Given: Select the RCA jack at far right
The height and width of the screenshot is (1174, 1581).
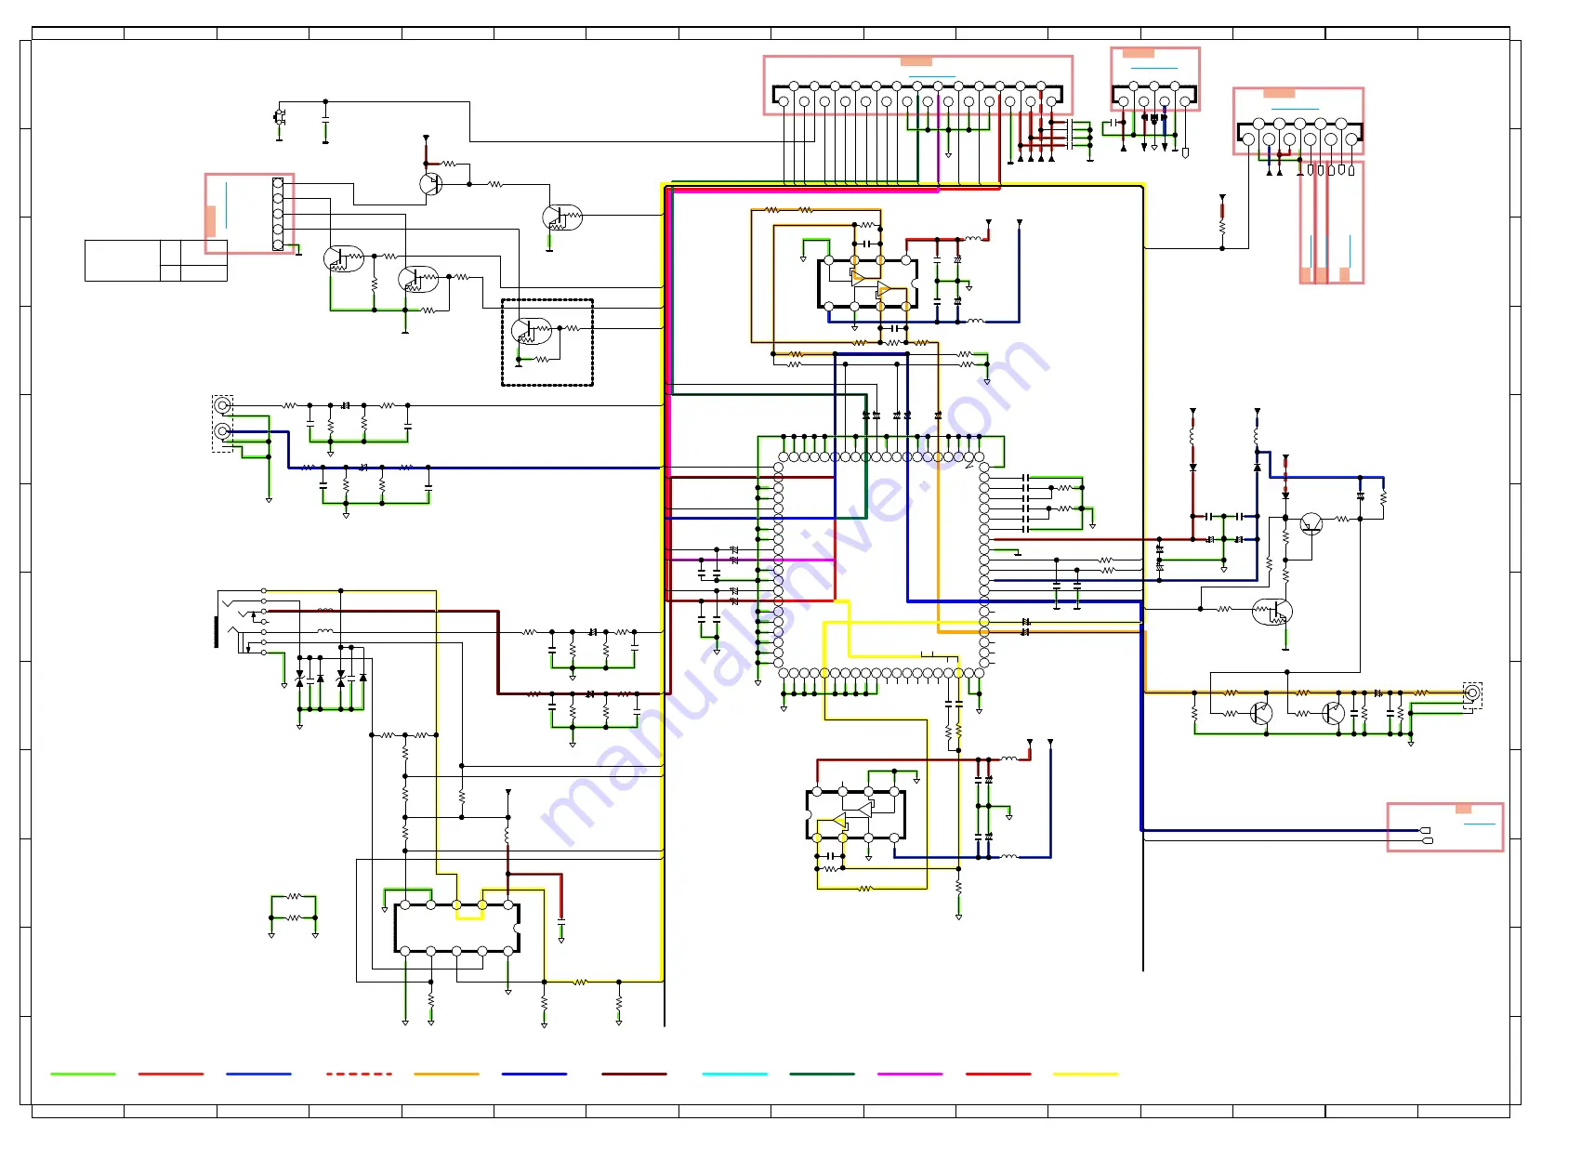Looking at the screenshot, I should [x=1472, y=693].
